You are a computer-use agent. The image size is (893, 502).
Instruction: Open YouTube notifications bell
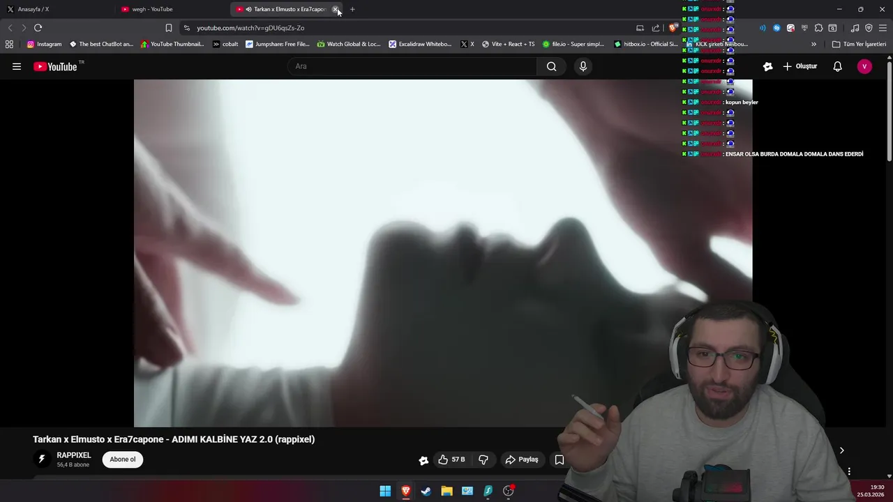pos(837,66)
